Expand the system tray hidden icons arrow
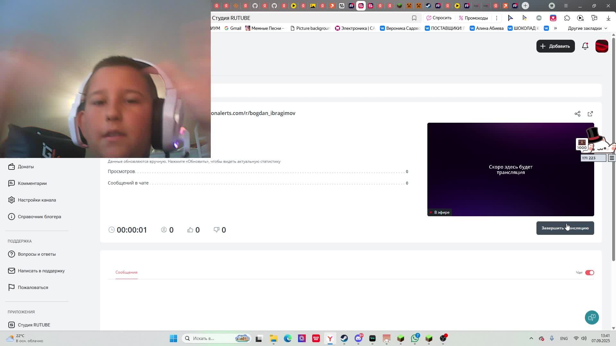The image size is (616, 346). click(531, 338)
